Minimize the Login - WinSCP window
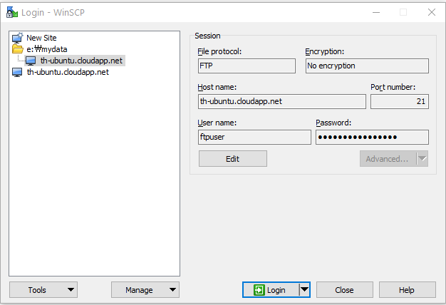This screenshot has width=446, height=305. (376, 12)
